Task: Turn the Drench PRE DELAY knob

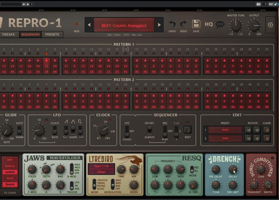Action: pos(216,170)
